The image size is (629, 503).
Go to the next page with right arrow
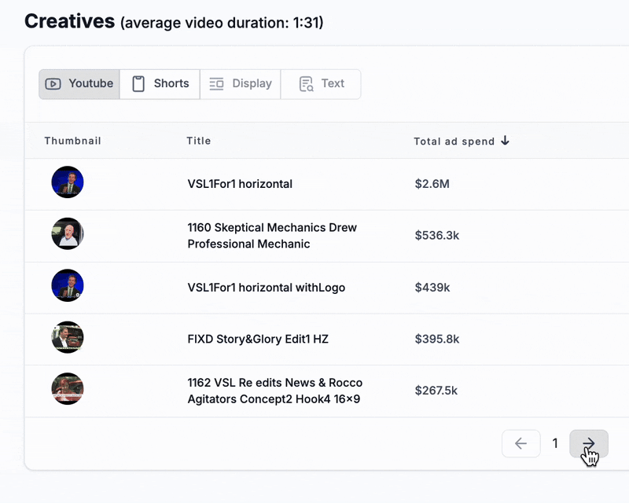click(x=588, y=443)
